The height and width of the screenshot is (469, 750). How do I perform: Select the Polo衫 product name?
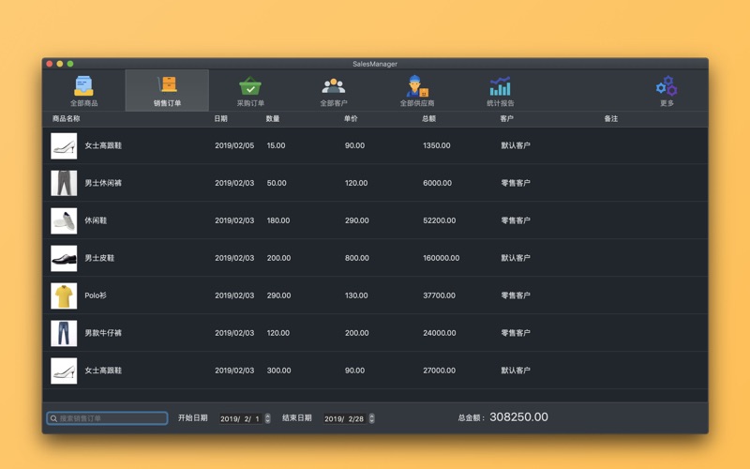click(96, 295)
